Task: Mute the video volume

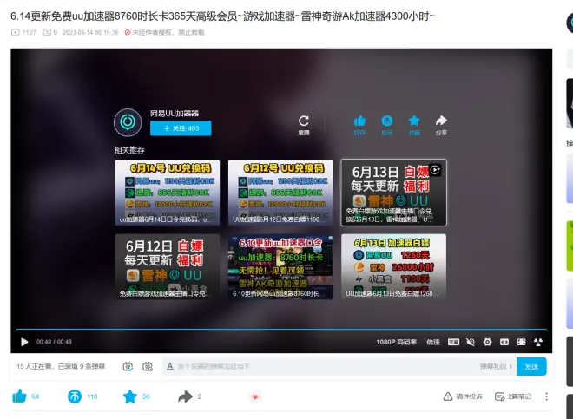Action: coord(470,342)
